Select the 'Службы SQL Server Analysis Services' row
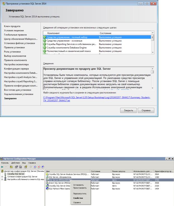 (110, 174)
